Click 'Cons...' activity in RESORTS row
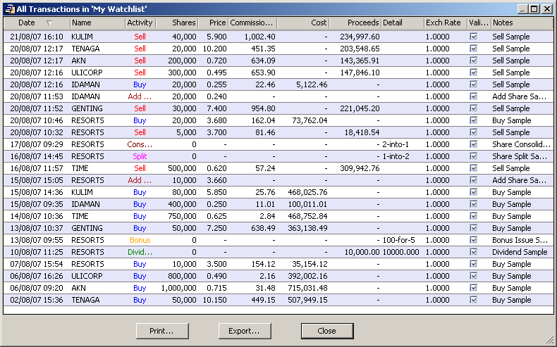Viewport: 557px width, 347px height. point(140,144)
